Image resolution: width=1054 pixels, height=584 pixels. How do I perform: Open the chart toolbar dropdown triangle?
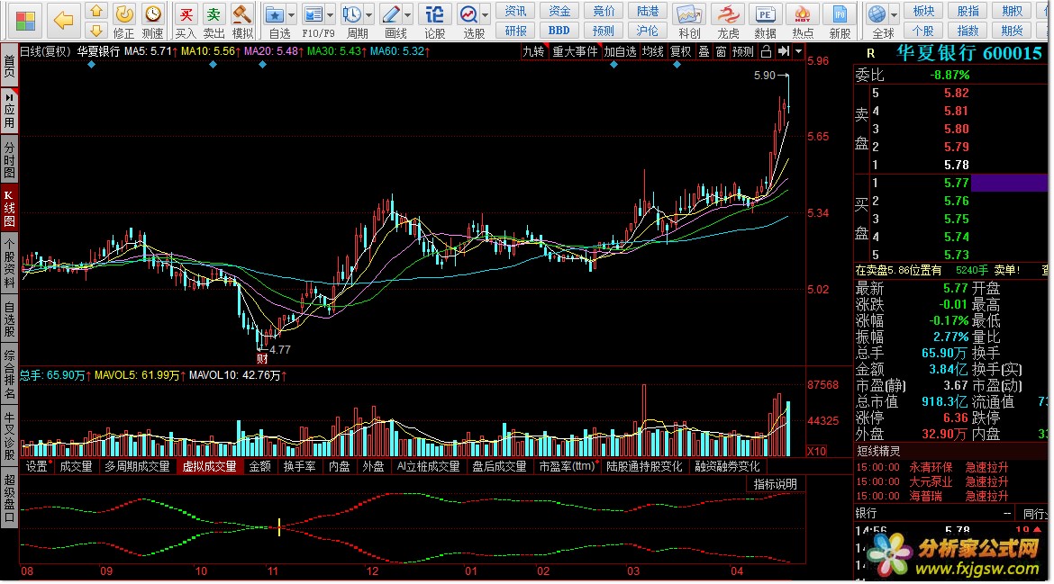[x=798, y=51]
